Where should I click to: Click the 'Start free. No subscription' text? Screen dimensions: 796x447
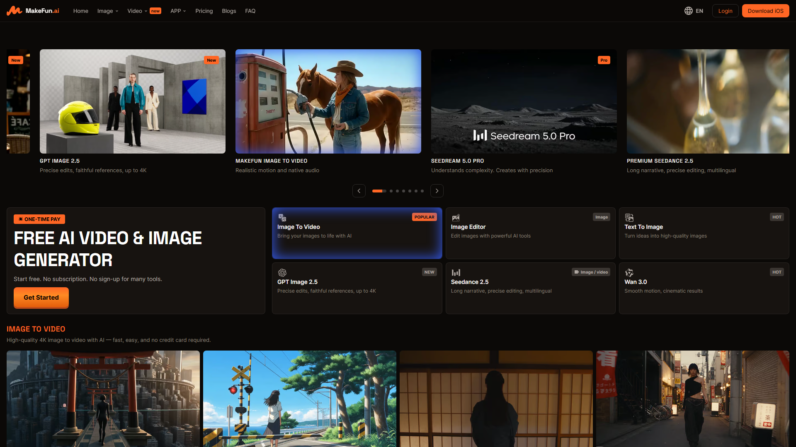tap(88, 279)
